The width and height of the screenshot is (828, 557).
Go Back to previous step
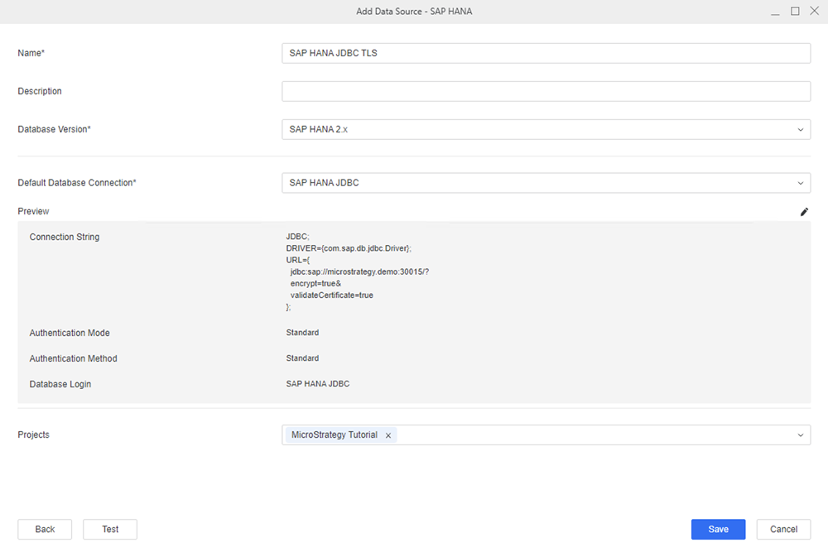coord(45,529)
